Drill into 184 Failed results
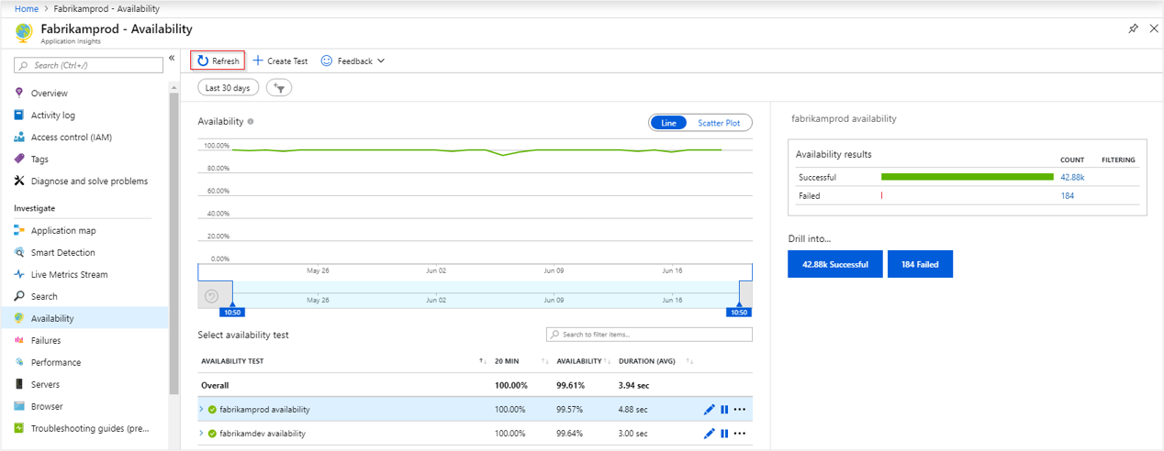This screenshot has width=1164, height=451. pyautogui.click(x=920, y=264)
